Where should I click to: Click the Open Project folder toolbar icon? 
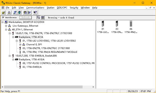(x=4, y=13)
